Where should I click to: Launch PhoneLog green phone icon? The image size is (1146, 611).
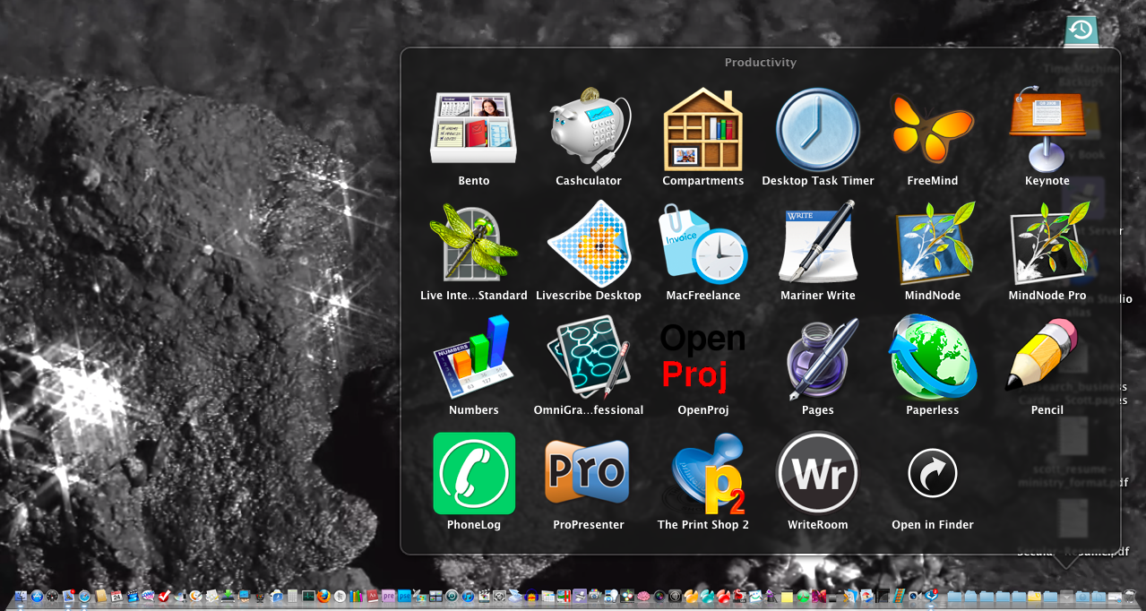tap(474, 473)
